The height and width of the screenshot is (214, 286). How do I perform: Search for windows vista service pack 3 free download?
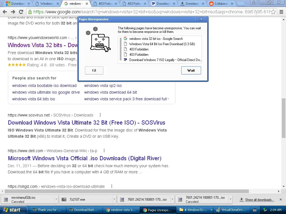pos(126,99)
